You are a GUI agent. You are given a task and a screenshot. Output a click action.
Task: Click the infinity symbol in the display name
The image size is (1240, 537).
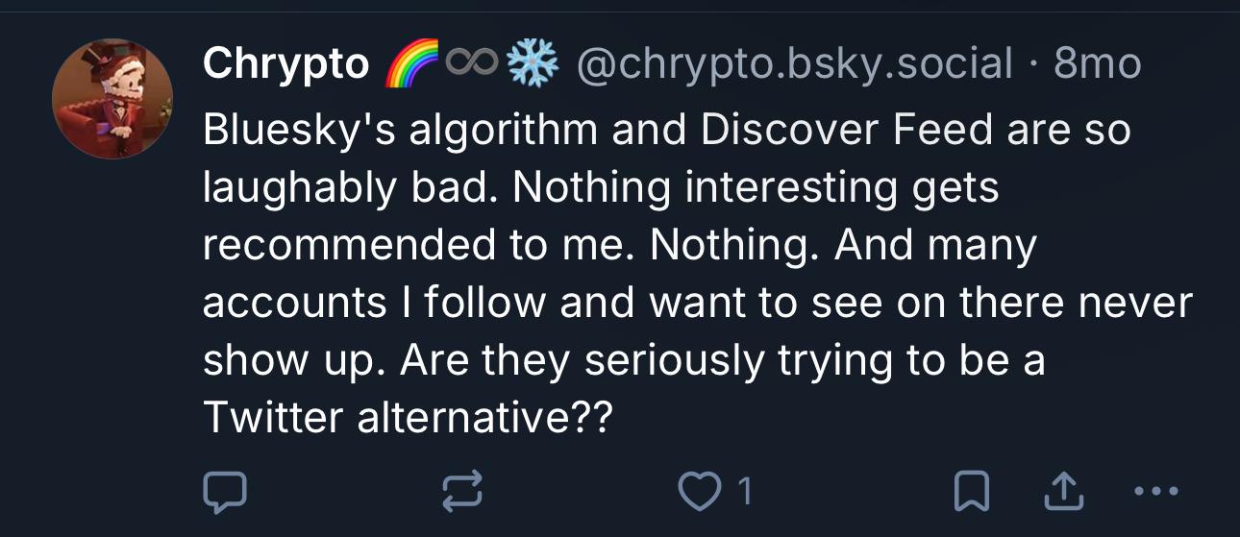point(468,64)
